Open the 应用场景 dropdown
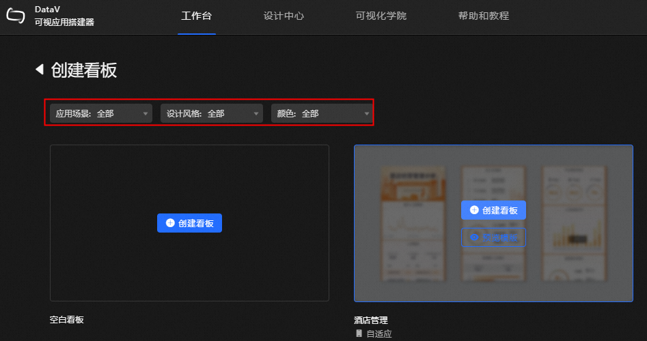The height and width of the screenshot is (341, 647). (x=101, y=113)
